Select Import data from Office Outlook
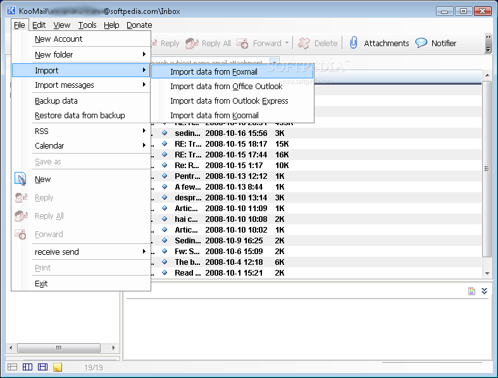 [232, 87]
